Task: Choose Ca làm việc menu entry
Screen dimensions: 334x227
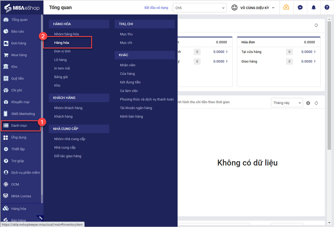Action: click(129, 91)
